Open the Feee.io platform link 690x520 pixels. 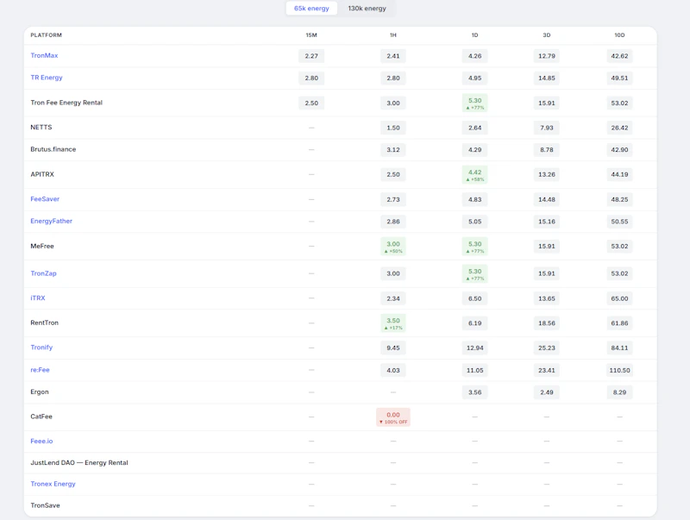[41, 441]
